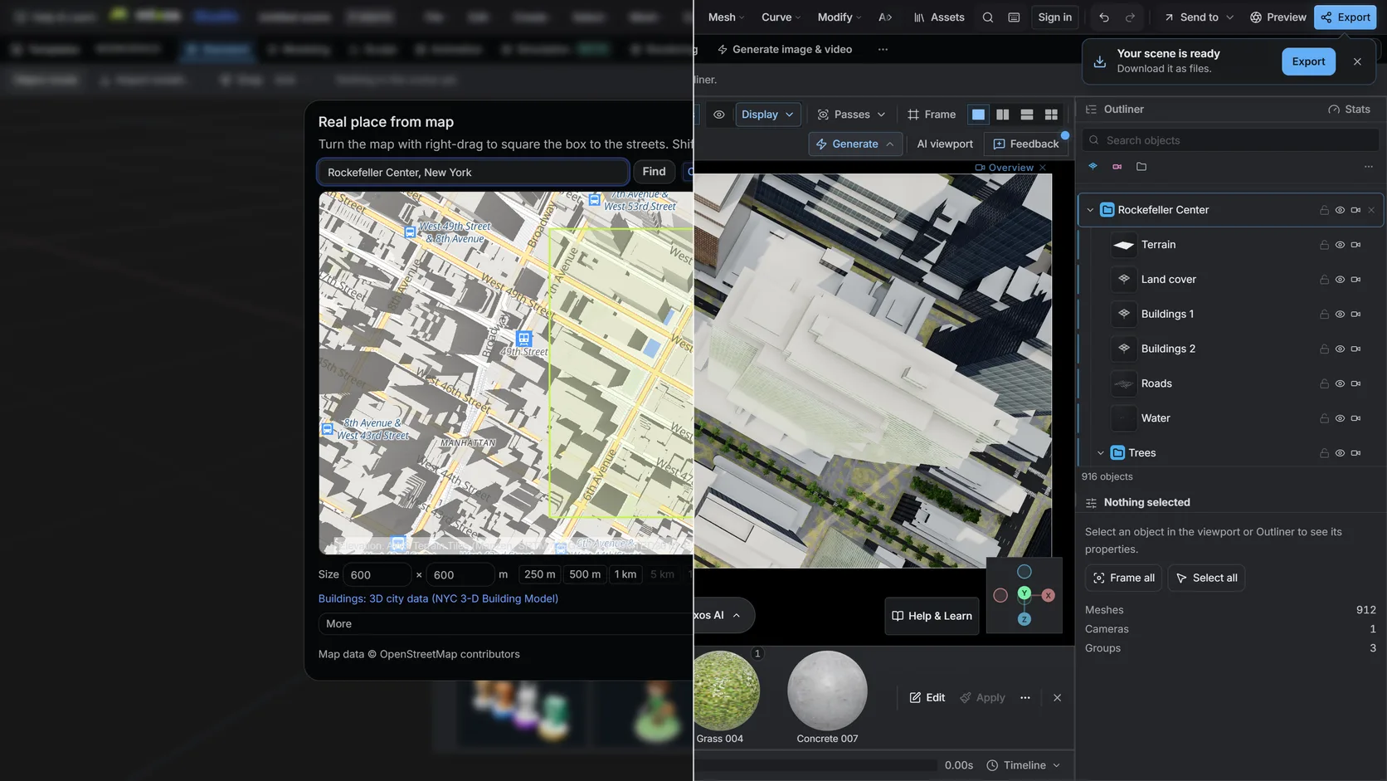Click the lock icon on Terrain row

tap(1324, 245)
